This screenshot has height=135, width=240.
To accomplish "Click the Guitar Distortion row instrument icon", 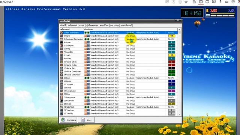I will [x=61, y=75].
